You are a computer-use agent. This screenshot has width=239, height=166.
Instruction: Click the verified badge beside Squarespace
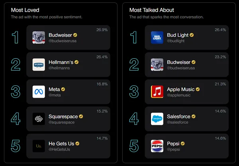[x=81, y=117]
